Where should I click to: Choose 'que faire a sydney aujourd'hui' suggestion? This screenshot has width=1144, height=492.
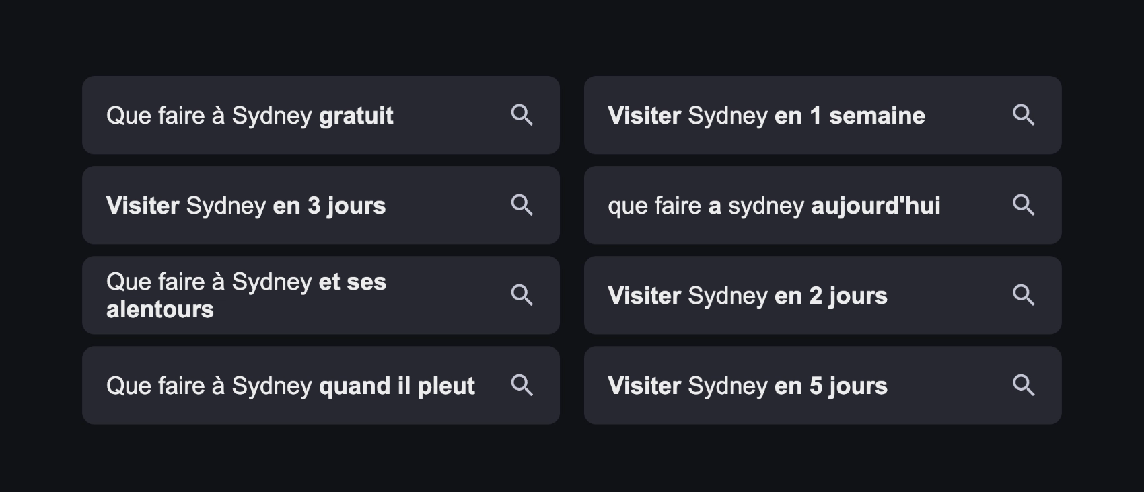coord(774,206)
